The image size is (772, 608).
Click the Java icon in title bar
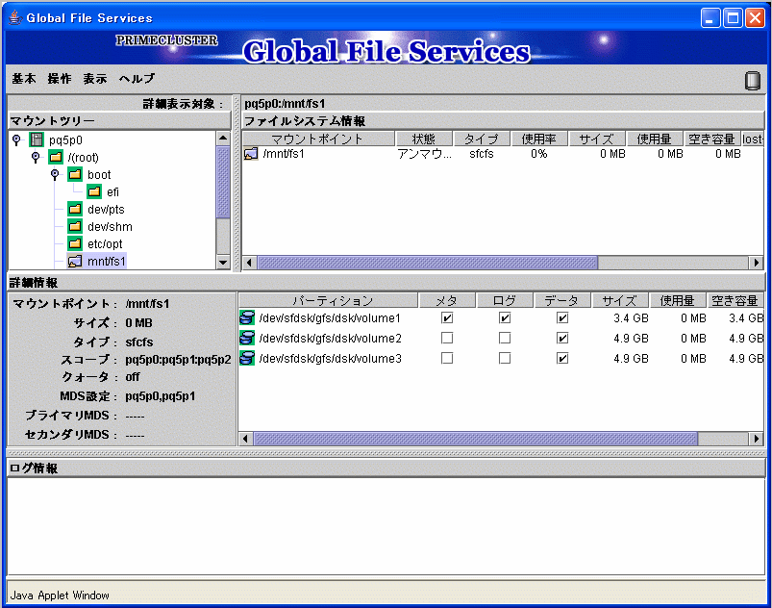click(15, 17)
